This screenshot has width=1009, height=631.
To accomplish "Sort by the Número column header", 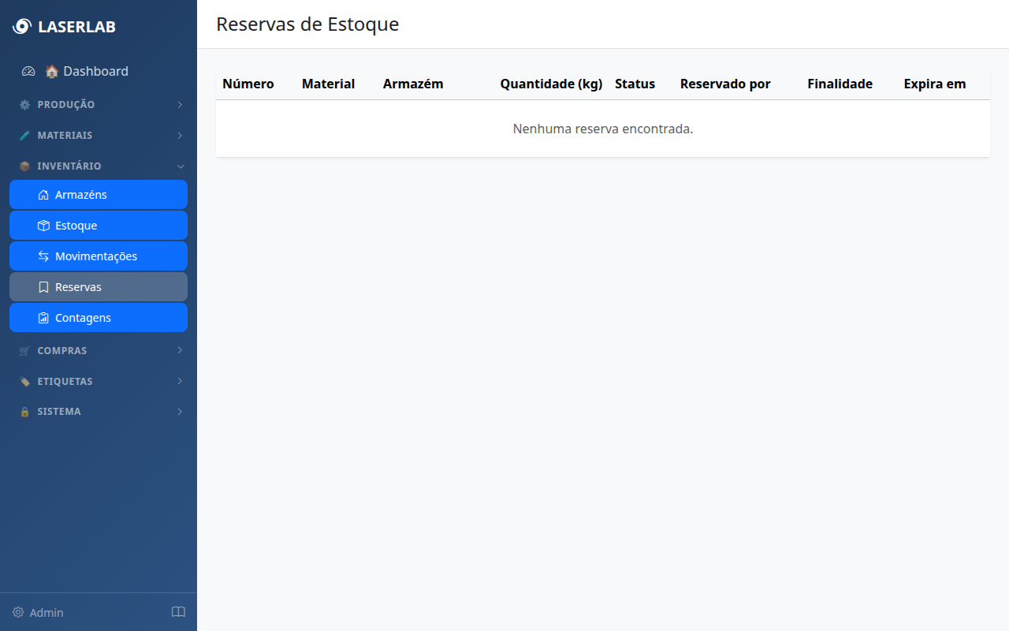I will pos(248,84).
